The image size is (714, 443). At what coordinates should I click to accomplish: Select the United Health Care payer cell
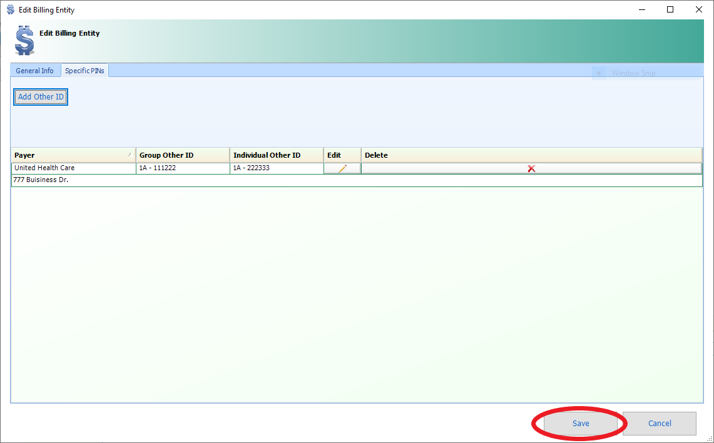click(x=73, y=168)
